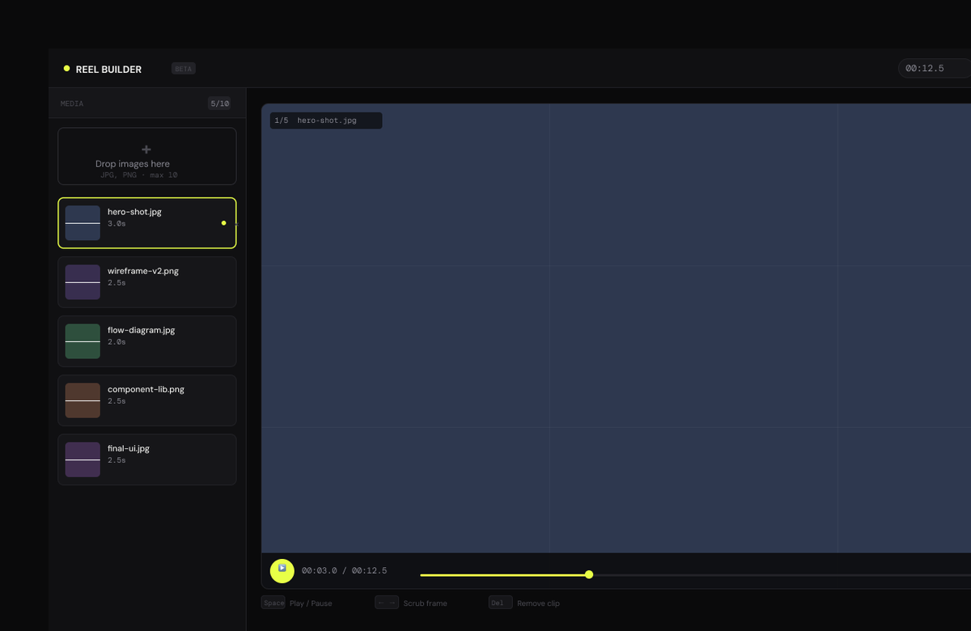Click the unplayed part of the timeline track
Viewport: 971px width, 631px height.
coord(782,574)
